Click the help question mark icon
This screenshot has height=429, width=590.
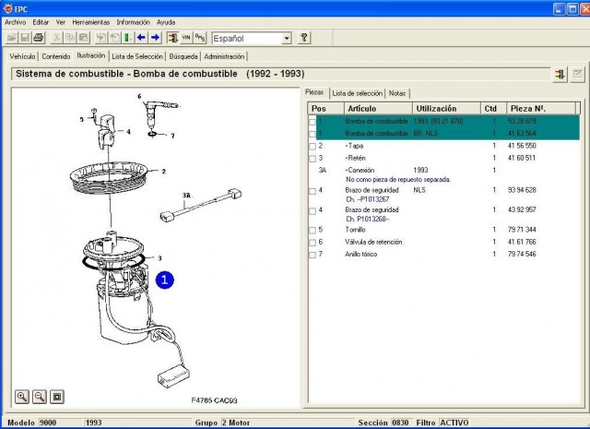point(304,38)
